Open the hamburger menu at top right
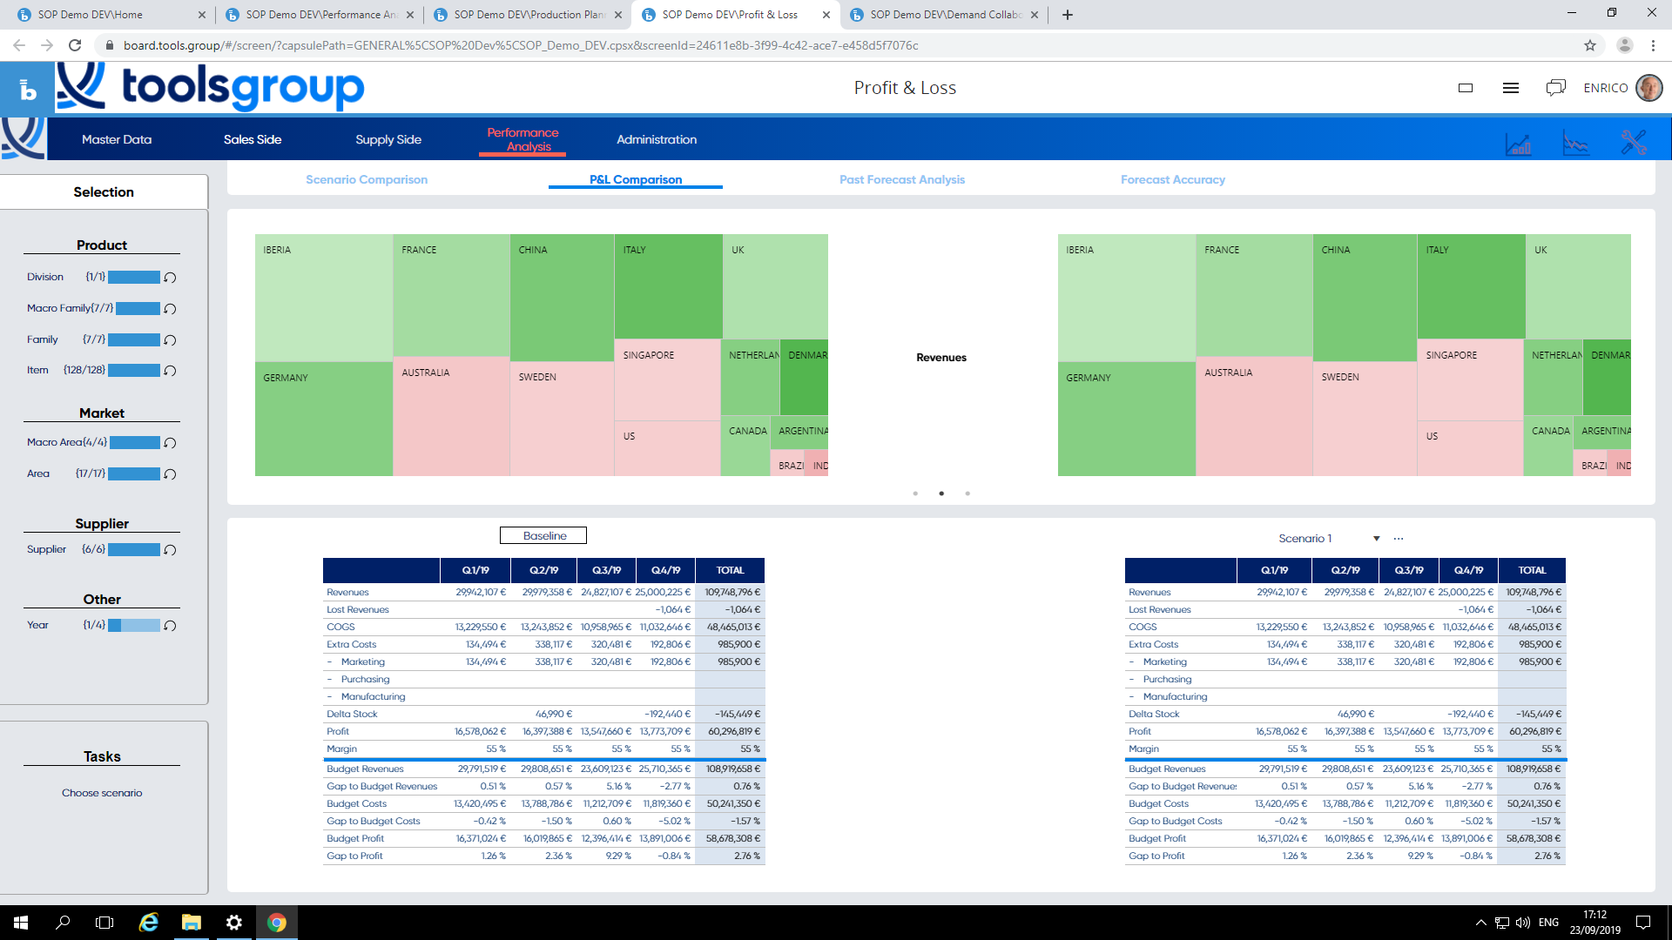The width and height of the screenshot is (1672, 940). point(1511,88)
